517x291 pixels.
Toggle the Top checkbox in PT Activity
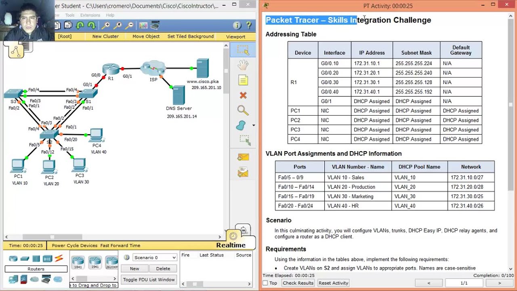click(x=265, y=283)
